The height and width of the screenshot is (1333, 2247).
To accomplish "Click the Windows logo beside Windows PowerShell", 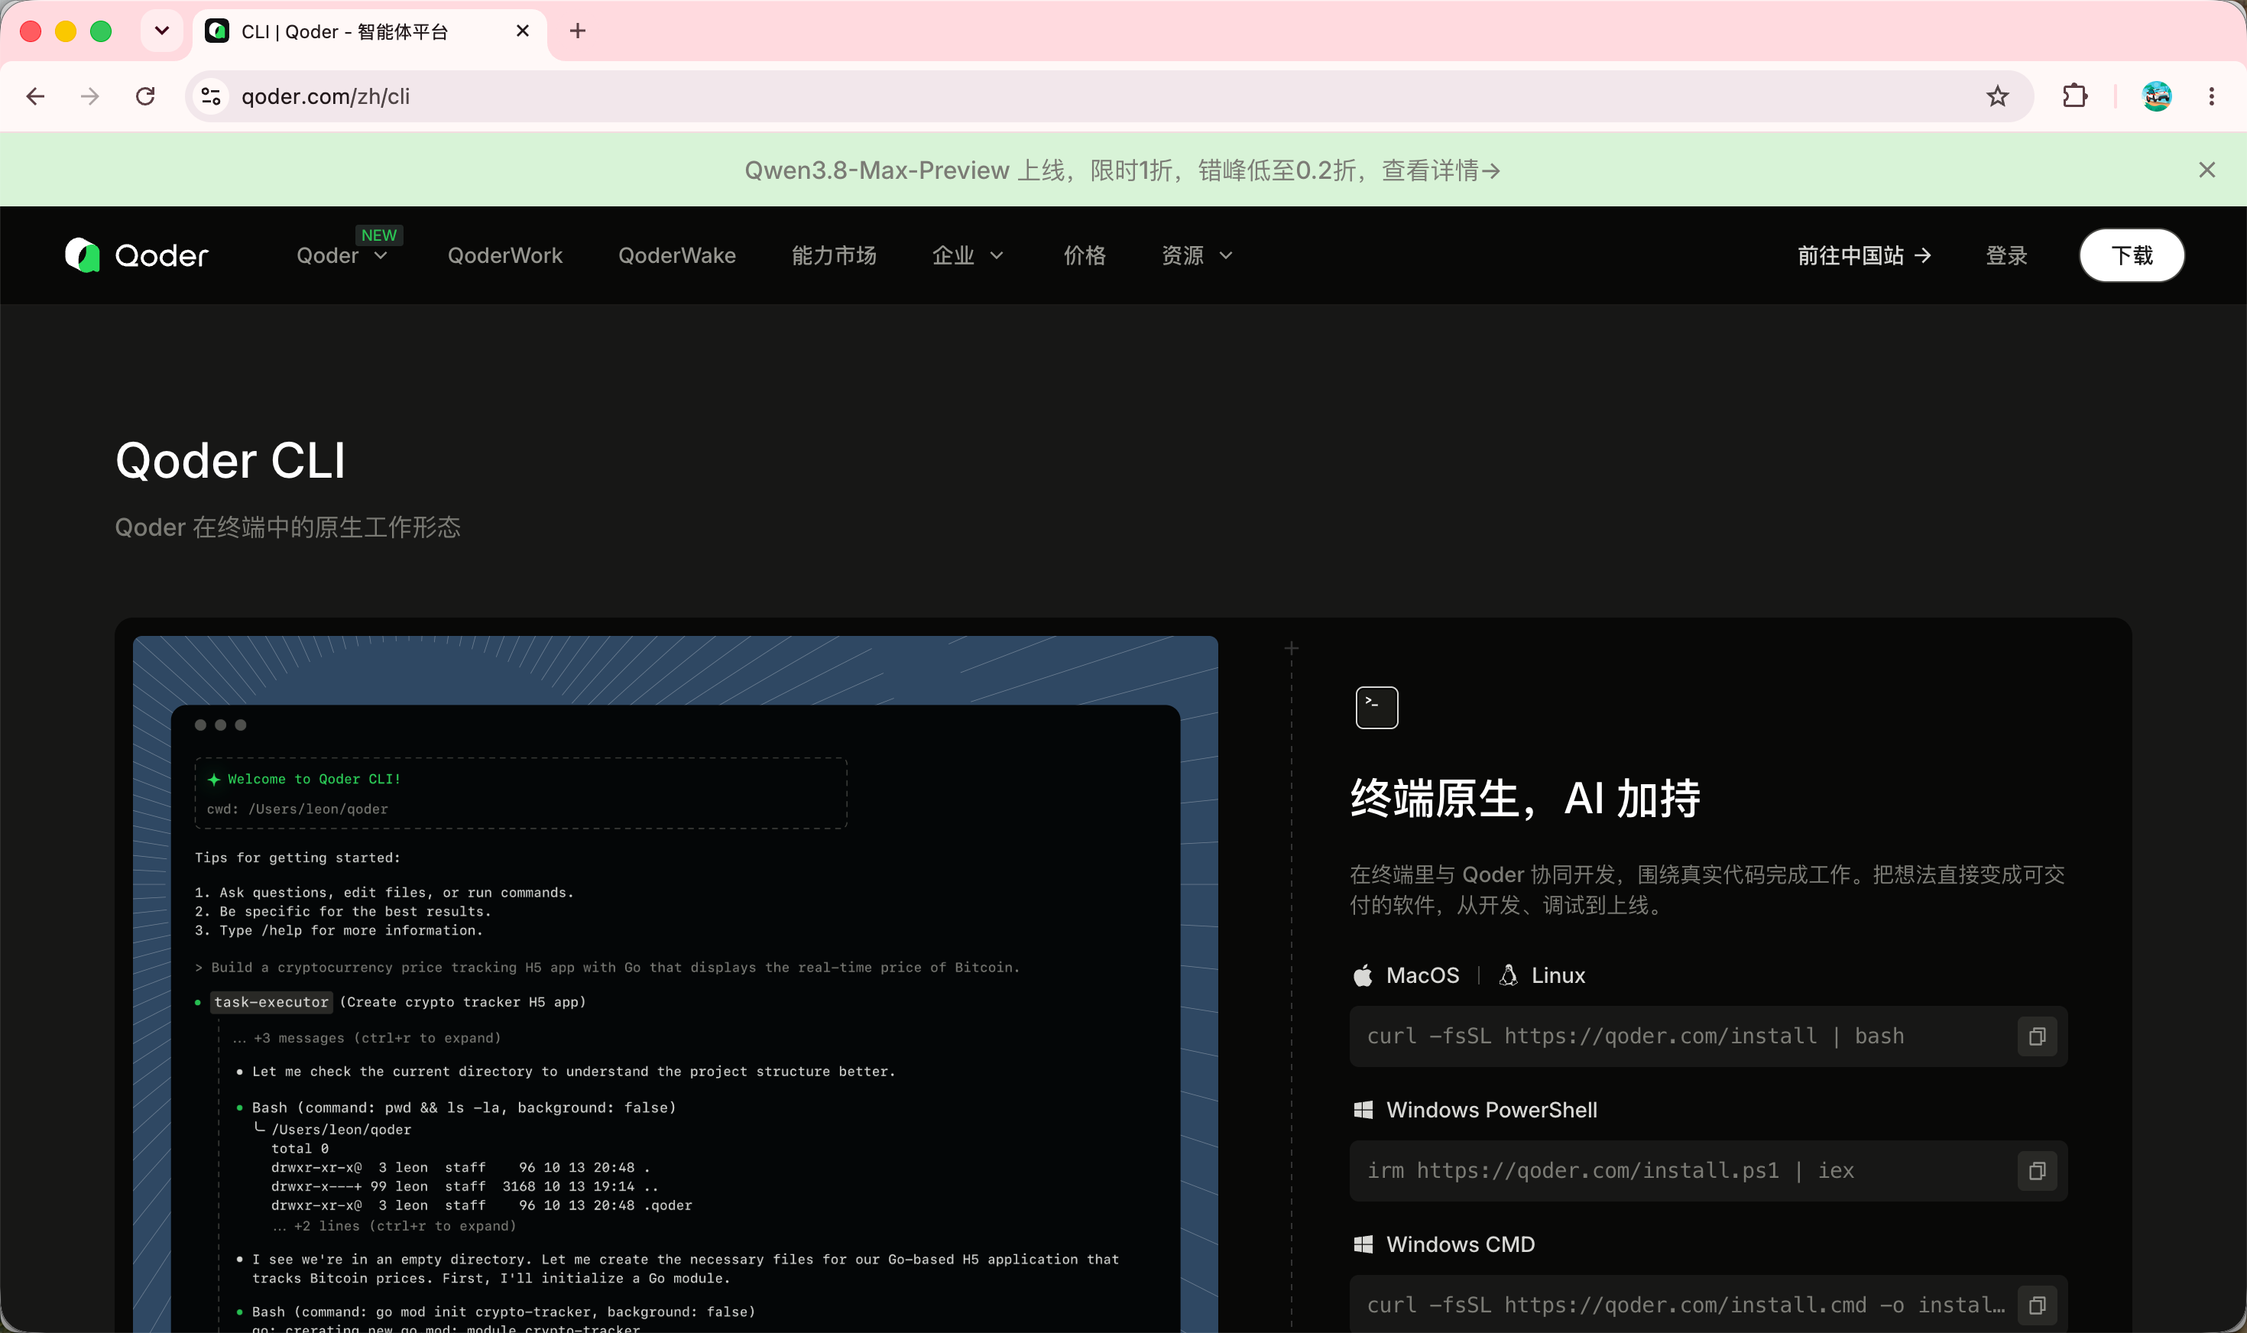I will click(1363, 1111).
